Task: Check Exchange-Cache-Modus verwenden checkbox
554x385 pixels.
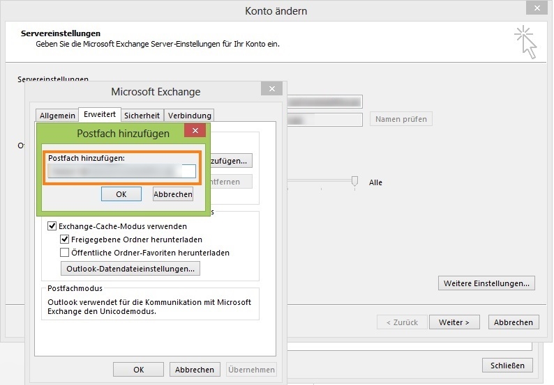Action: tap(52, 226)
